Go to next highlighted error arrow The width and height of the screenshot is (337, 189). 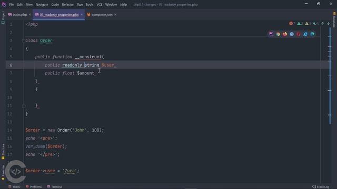329,24
